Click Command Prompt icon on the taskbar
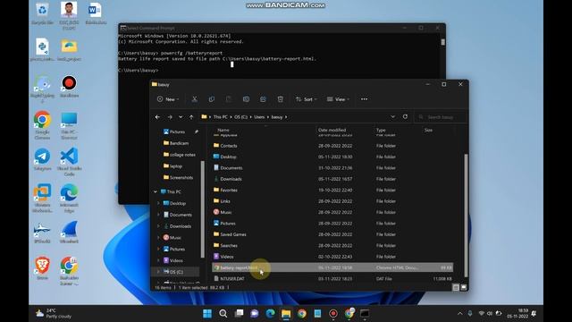Image resolution: width=572 pixels, height=322 pixels. point(365,314)
